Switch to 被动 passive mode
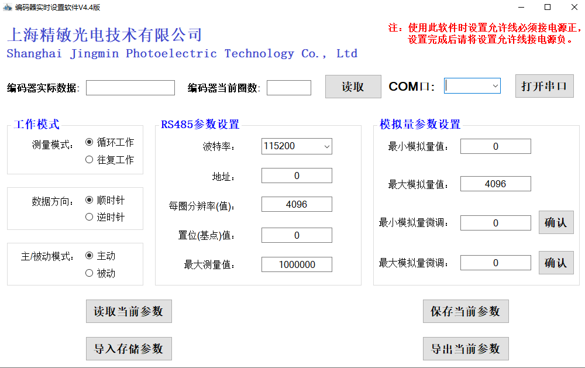Image resolution: width=585 pixels, height=368 pixels. (90, 273)
